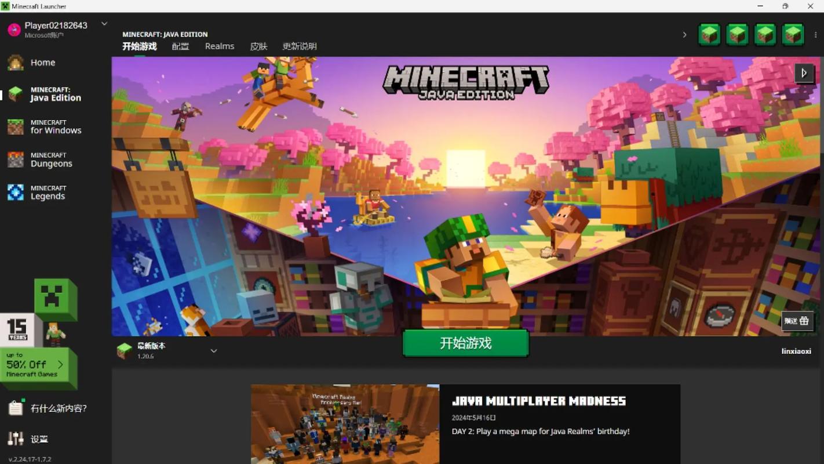
Task: Open the Realms tab
Action: (220, 46)
